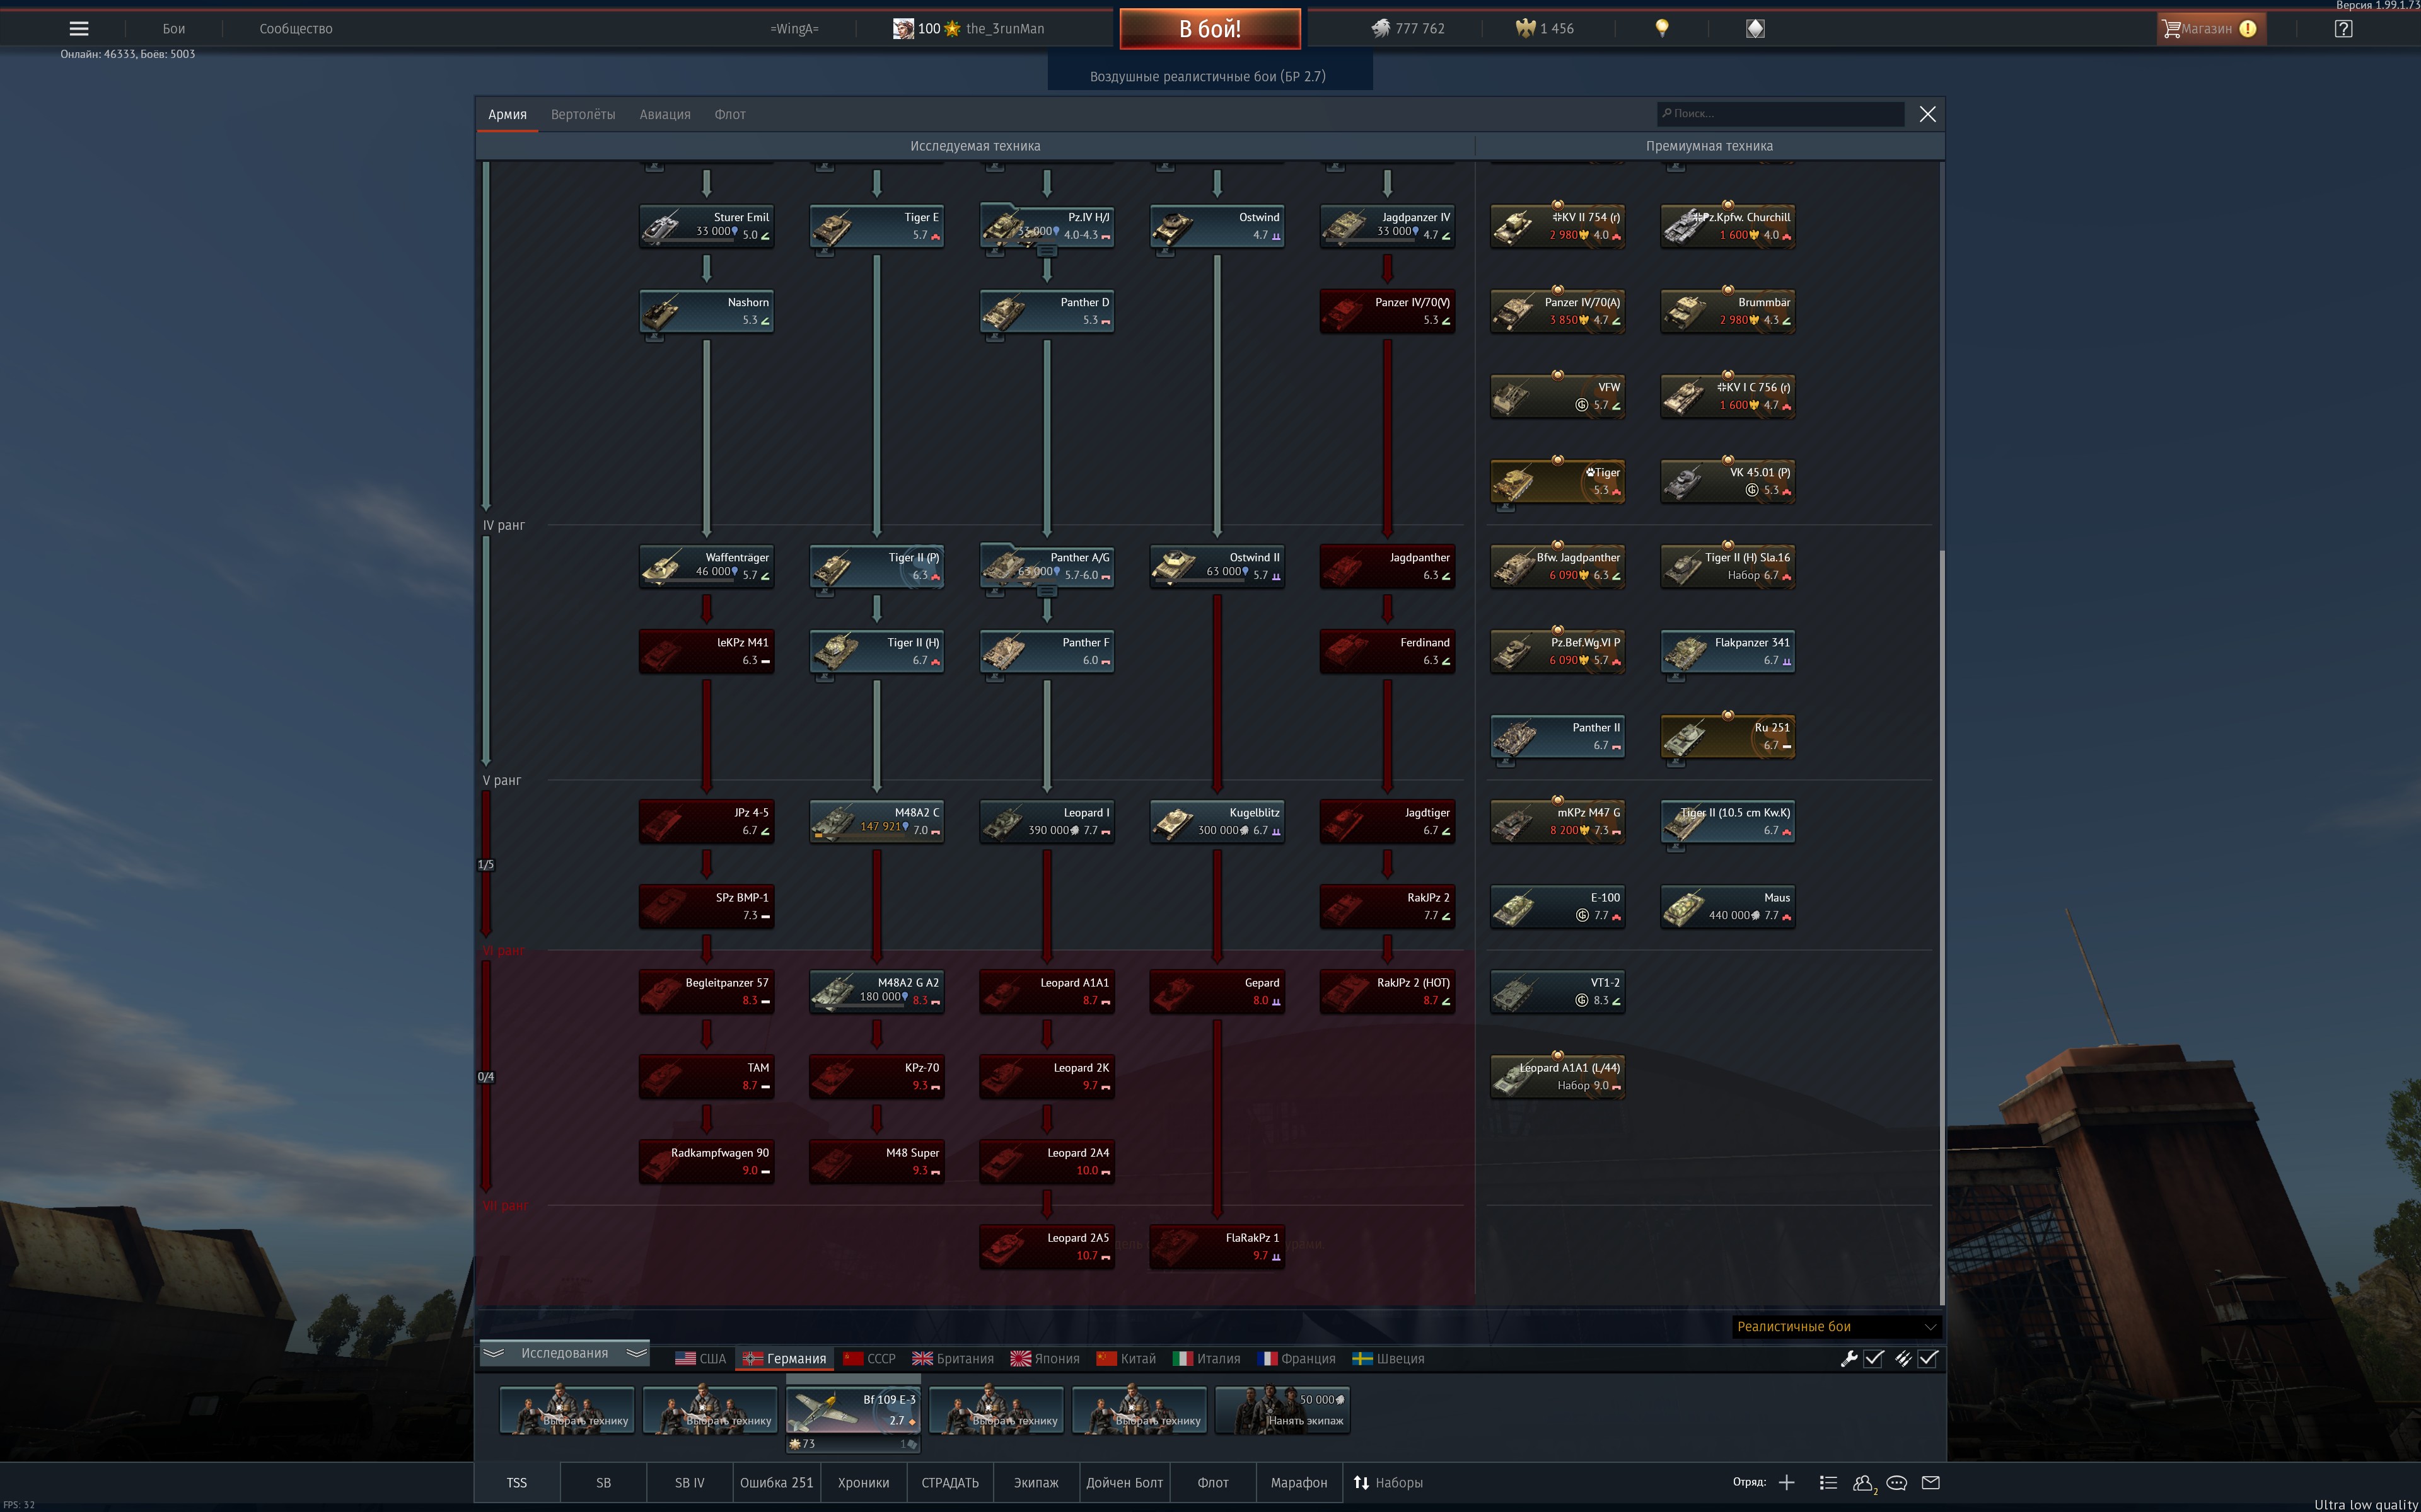Expand the Pz.IV H/J vehicle group
The height and width of the screenshot is (1512, 2421).
tap(1047, 251)
